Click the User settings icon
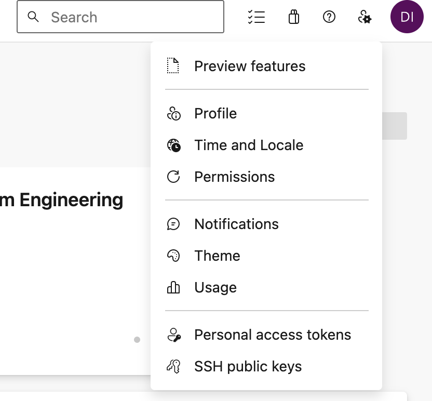The width and height of the screenshot is (432, 401). point(365,17)
